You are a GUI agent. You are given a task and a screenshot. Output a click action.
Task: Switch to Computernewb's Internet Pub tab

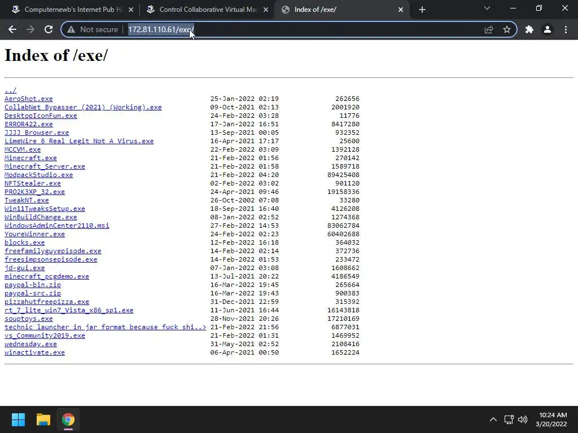72,10
